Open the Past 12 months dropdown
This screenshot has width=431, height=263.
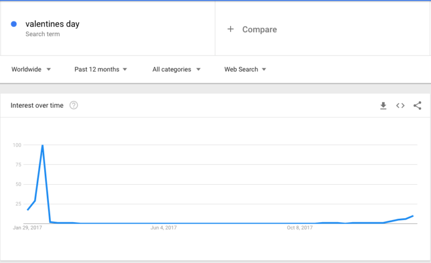click(x=101, y=70)
